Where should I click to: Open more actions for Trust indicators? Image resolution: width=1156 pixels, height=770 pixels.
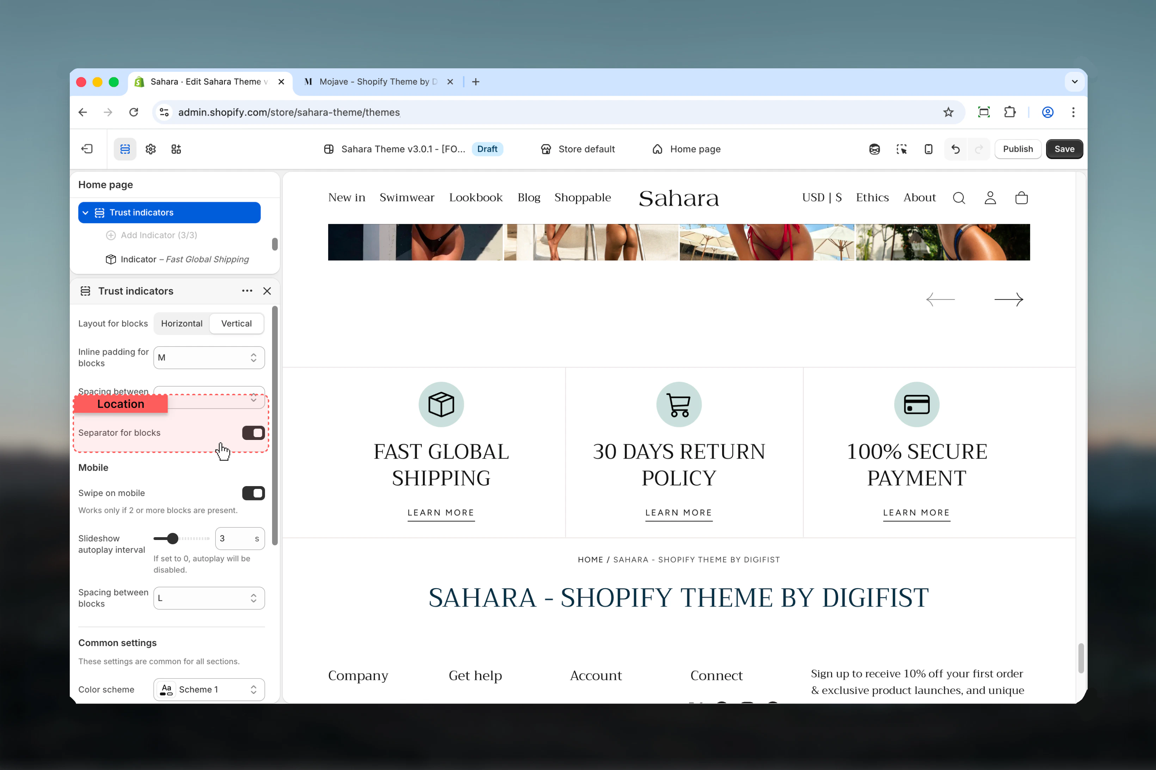tap(247, 291)
